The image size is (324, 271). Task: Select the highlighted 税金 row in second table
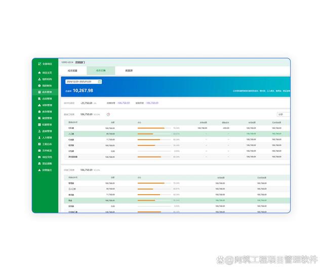click(x=177, y=200)
